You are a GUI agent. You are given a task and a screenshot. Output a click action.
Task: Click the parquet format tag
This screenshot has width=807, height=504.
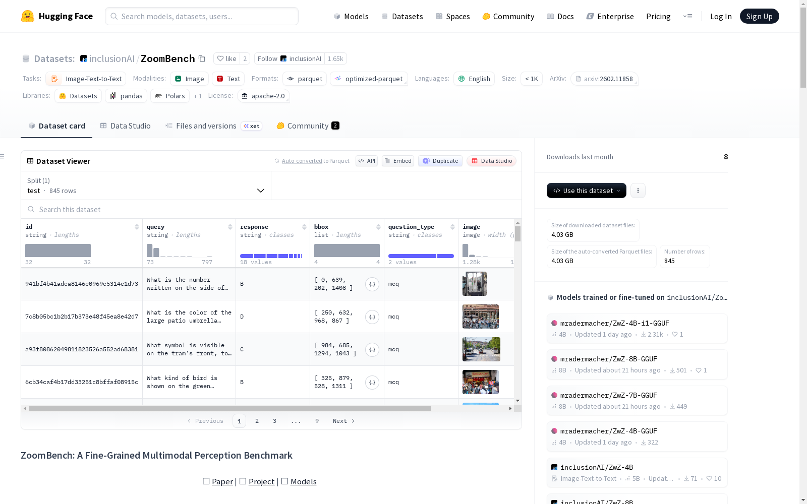[x=305, y=79]
